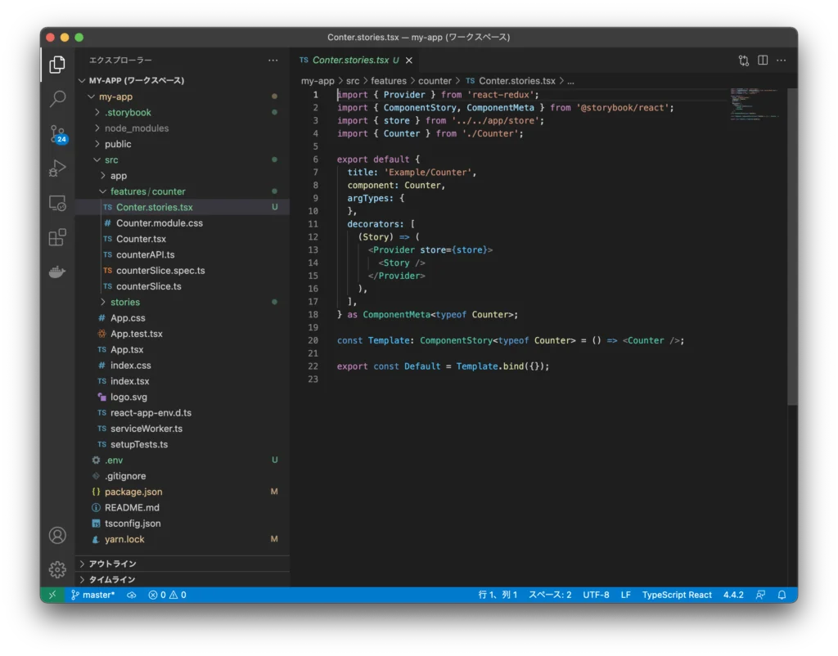Open package.json from the file tree
Screen dimensions: 838x656
[x=133, y=492]
